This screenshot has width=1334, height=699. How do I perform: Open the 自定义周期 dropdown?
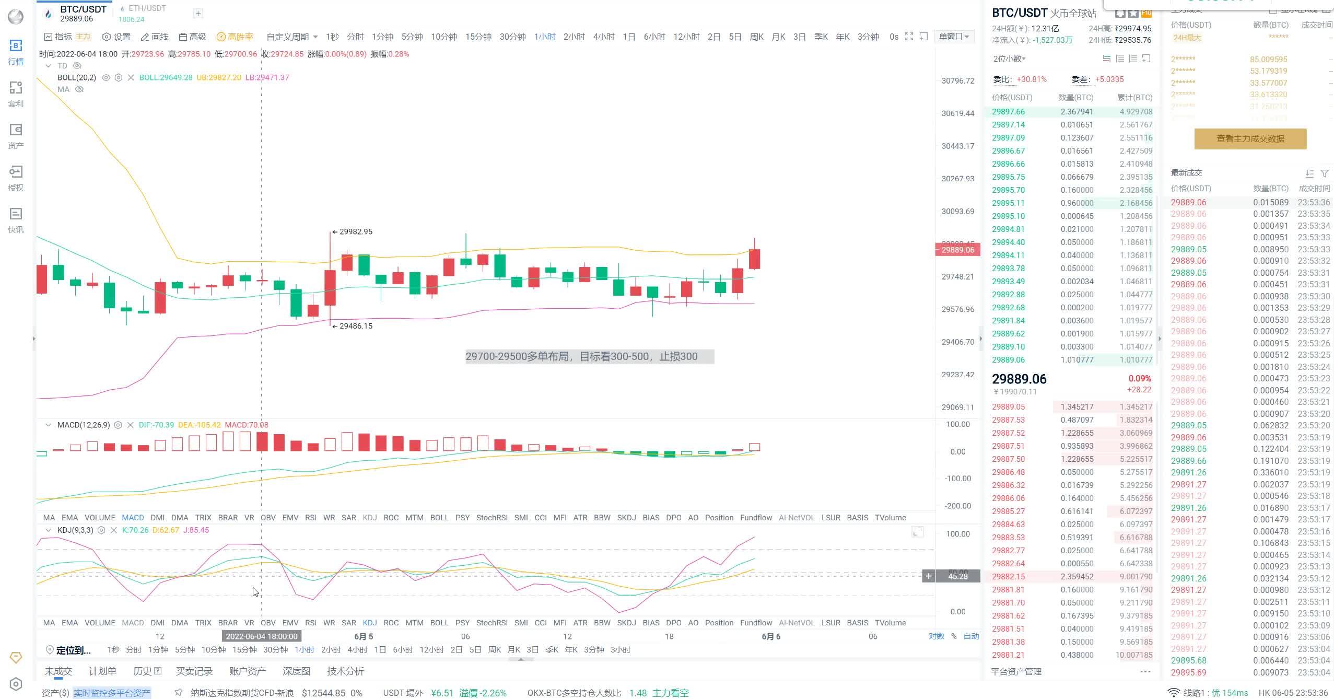(292, 37)
